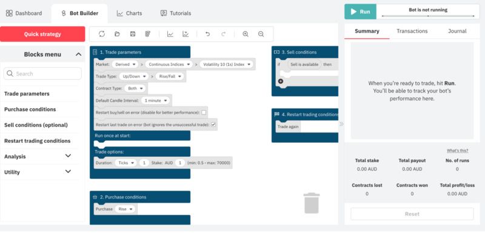Open the Continuous Indices dropdown

point(169,65)
